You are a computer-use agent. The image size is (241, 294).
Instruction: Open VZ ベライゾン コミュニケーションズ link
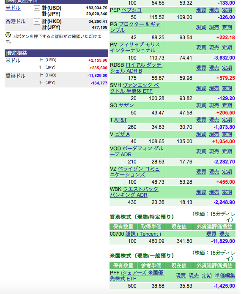pyautogui.click(x=135, y=172)
